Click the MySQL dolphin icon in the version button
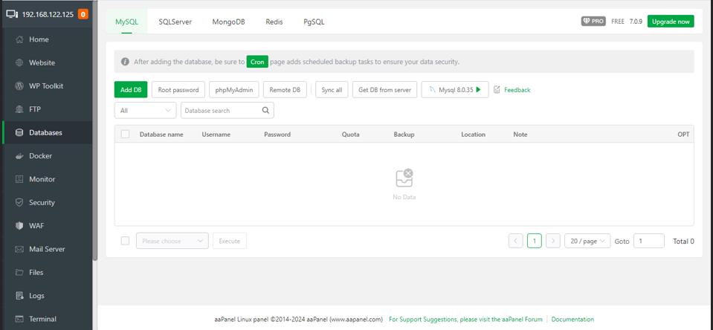The image size is (713, 330). (x=433, y=89)
